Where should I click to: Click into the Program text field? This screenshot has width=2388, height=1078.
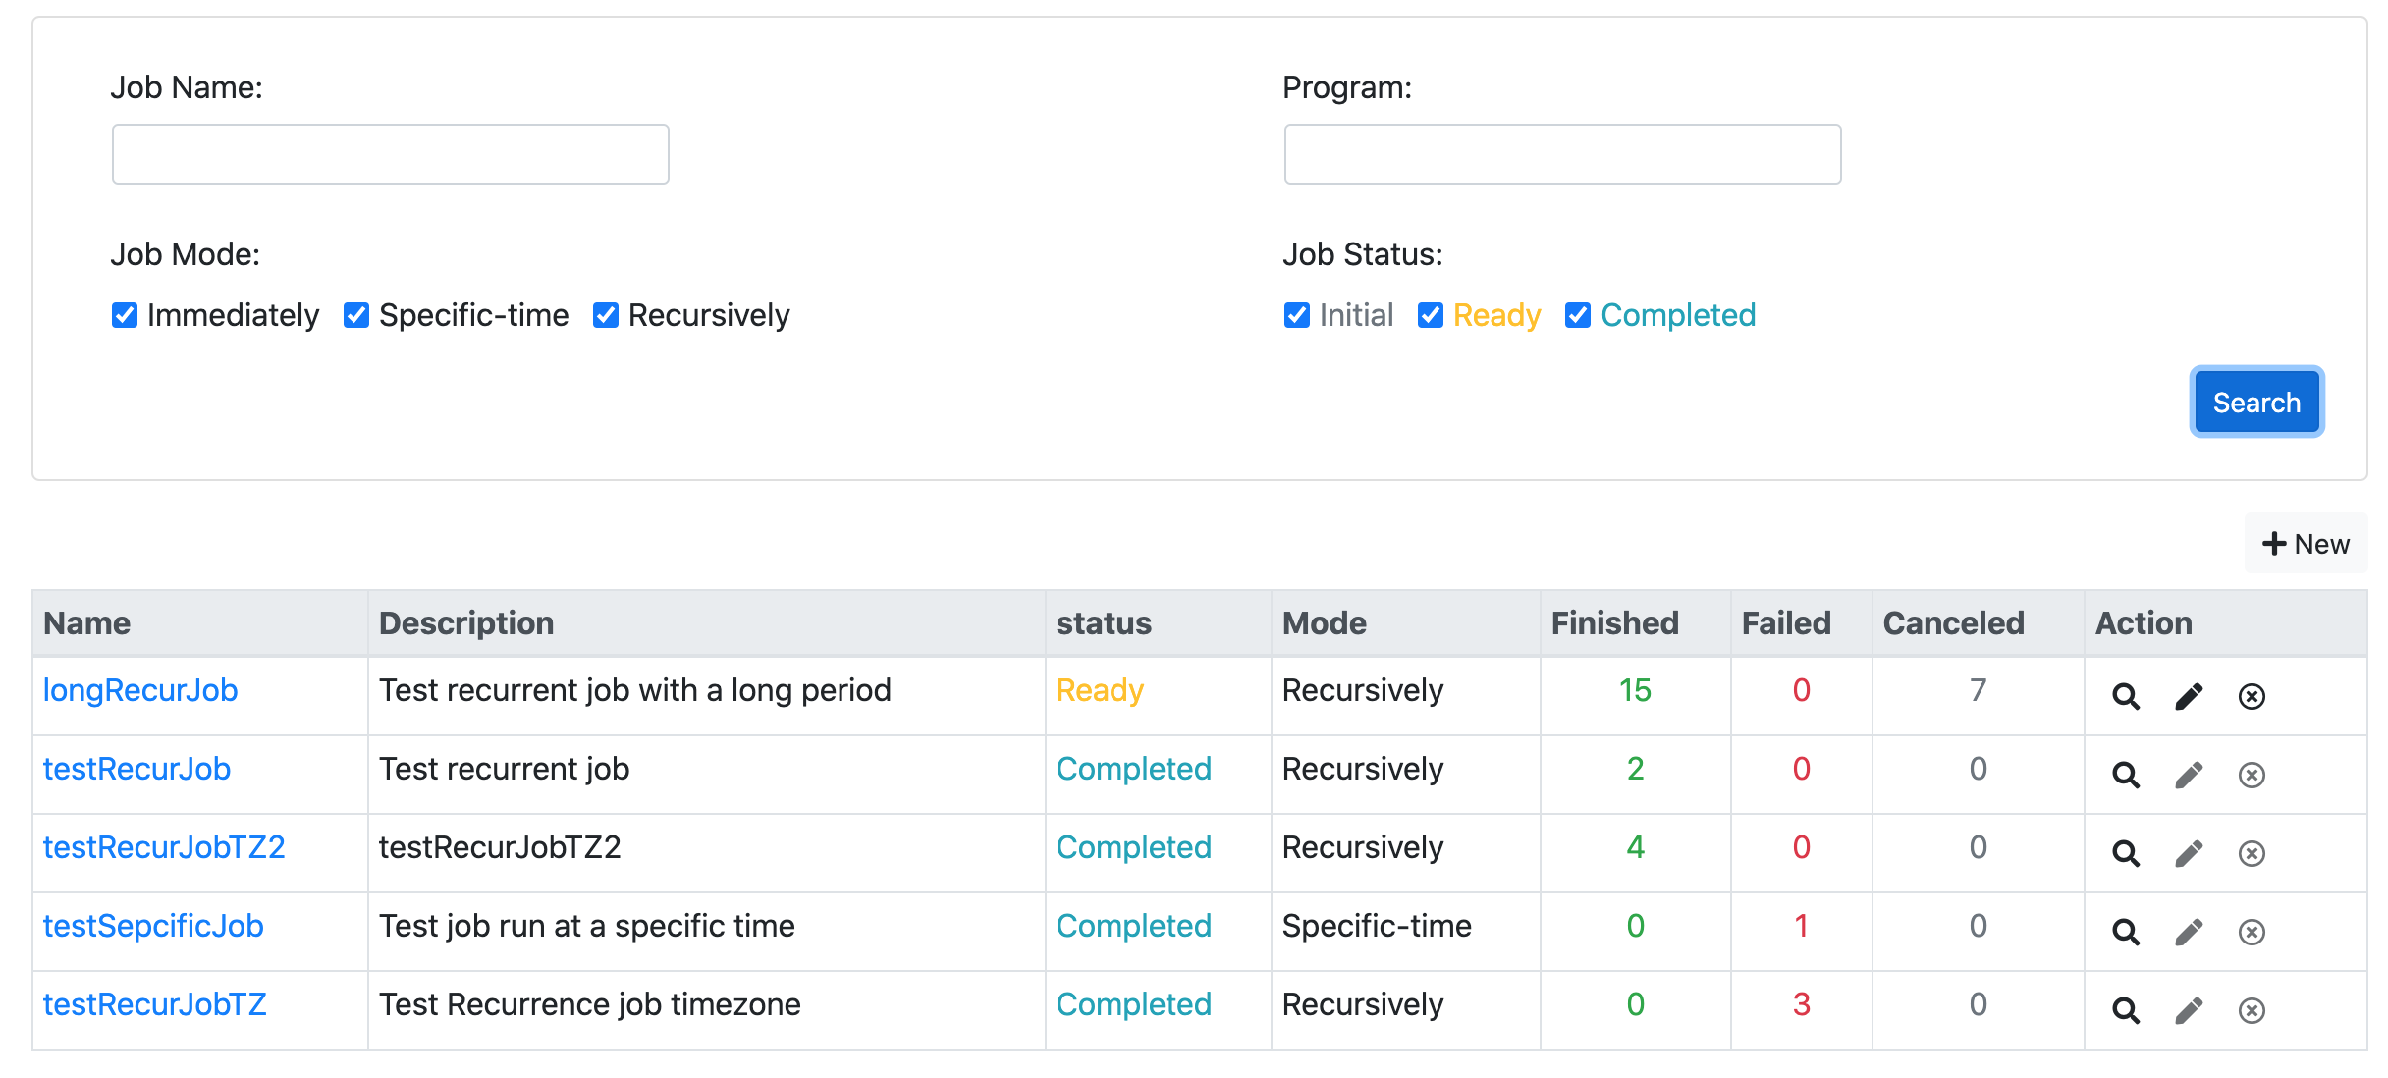[x=1562, y=154]
